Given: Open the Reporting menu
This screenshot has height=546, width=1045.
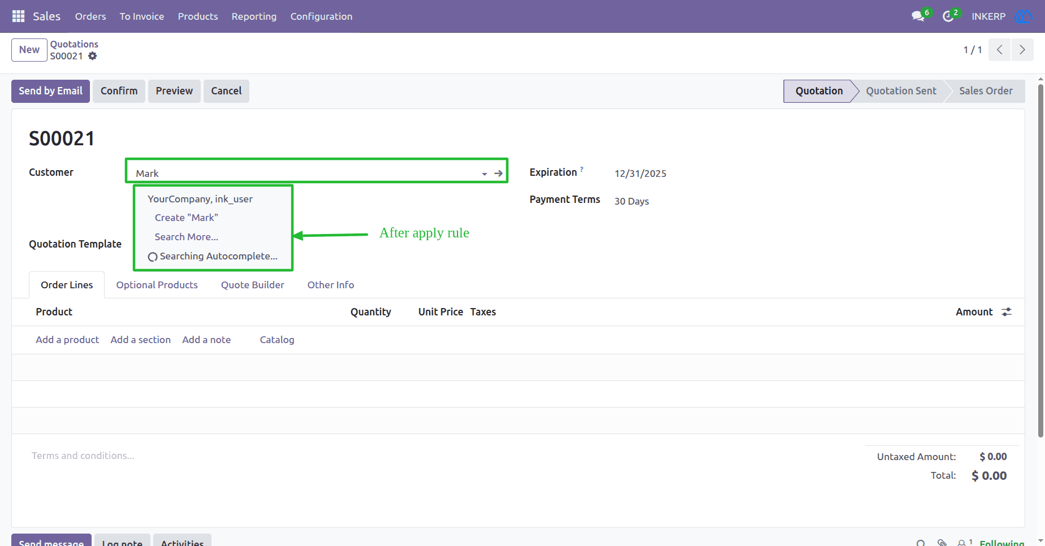Looking at the screenshot, I should pos(254,16).
